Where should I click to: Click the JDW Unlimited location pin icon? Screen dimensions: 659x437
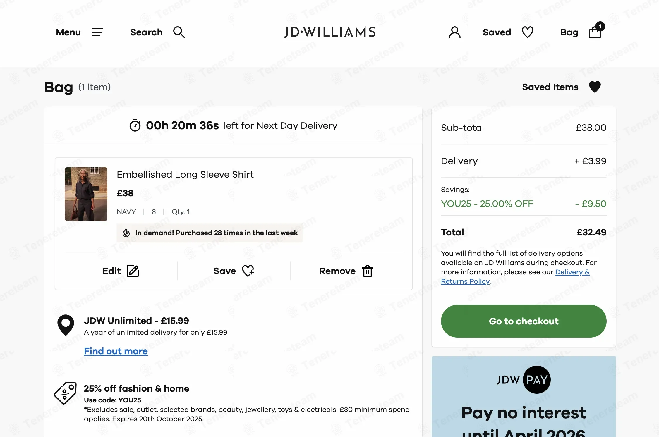tap(66, 325)
